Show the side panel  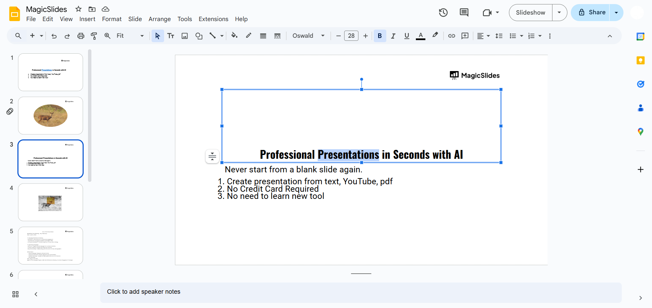point(640,298)
